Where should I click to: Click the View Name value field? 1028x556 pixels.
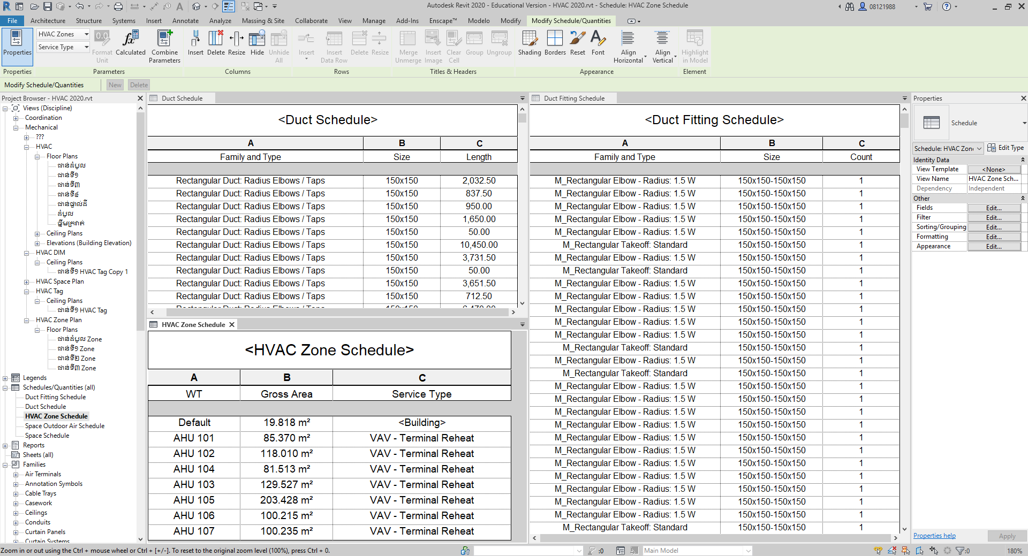tap(994, 179)
